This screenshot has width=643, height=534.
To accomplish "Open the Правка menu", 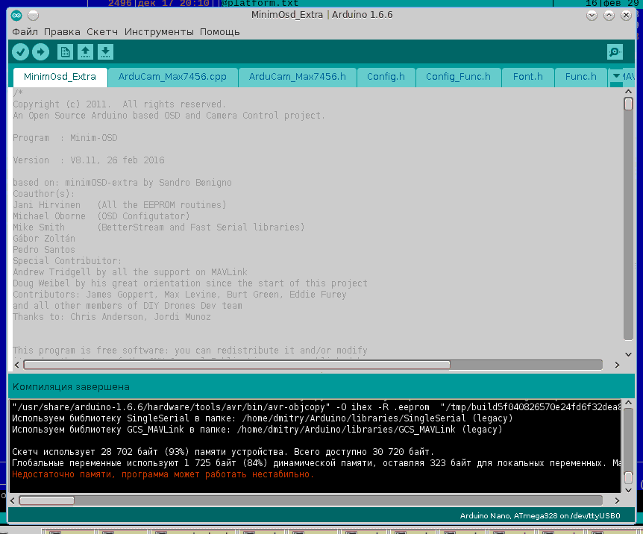I will [x=62, y=32].
